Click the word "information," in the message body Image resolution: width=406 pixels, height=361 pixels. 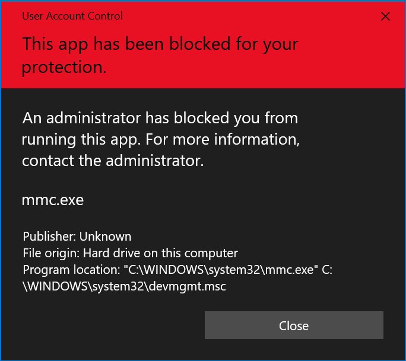(x=257, y=140)
